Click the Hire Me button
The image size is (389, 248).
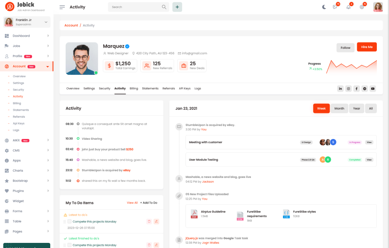pyautogui.click(x=367, y=47)
